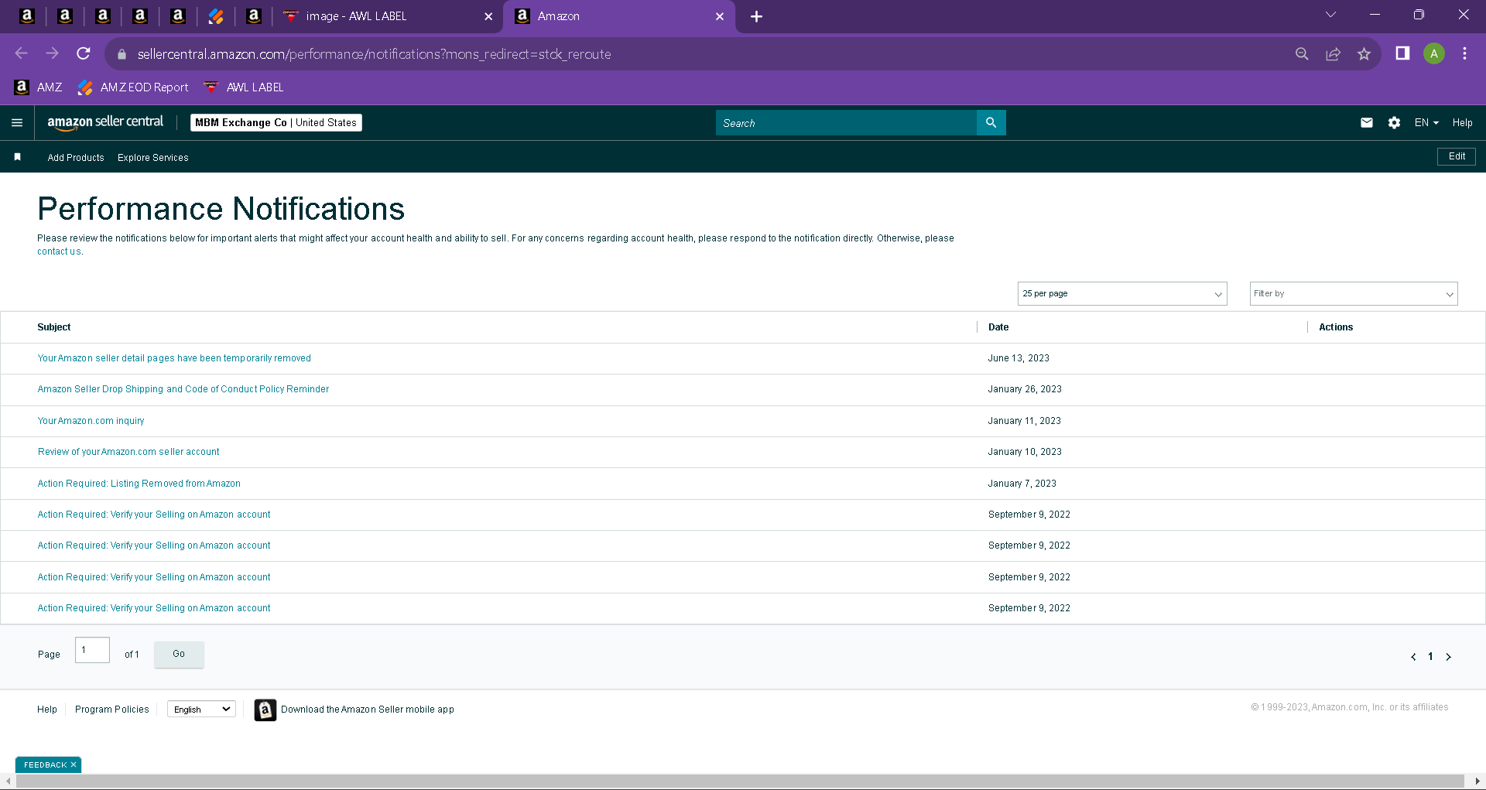Open 'Your Amazon seller detail pages have been temporarily removed'
Screen dimensions: 1486x790
pyautogui.click(x=174, y=358)
